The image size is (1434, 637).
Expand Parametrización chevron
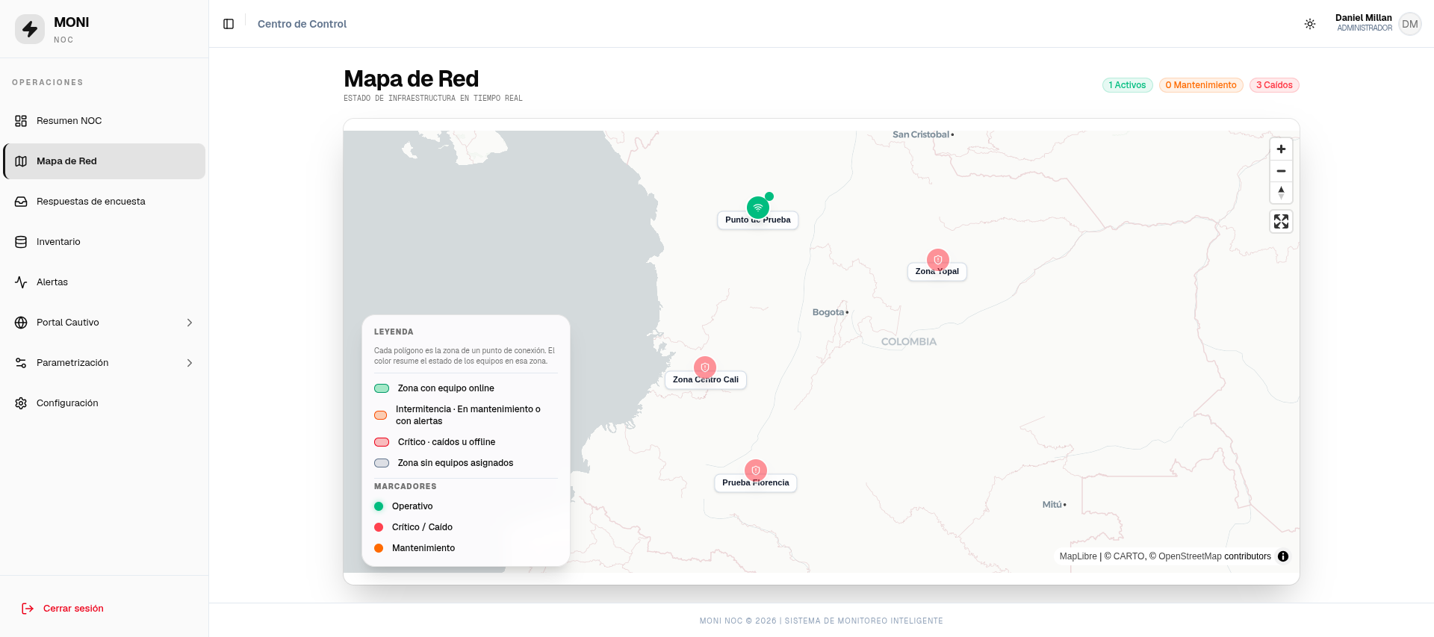[x=190, y=363]
